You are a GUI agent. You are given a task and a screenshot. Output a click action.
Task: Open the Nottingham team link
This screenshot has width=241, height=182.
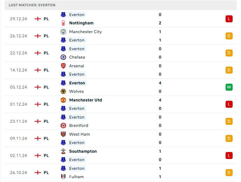tap(81, 23)
